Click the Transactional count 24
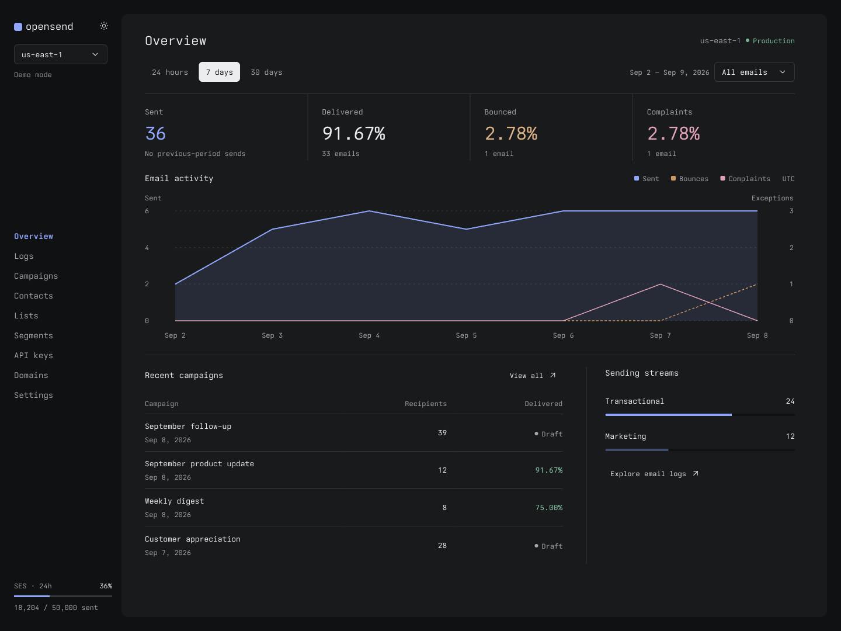Viewport: 841px width, 631px height. [790, 401]
